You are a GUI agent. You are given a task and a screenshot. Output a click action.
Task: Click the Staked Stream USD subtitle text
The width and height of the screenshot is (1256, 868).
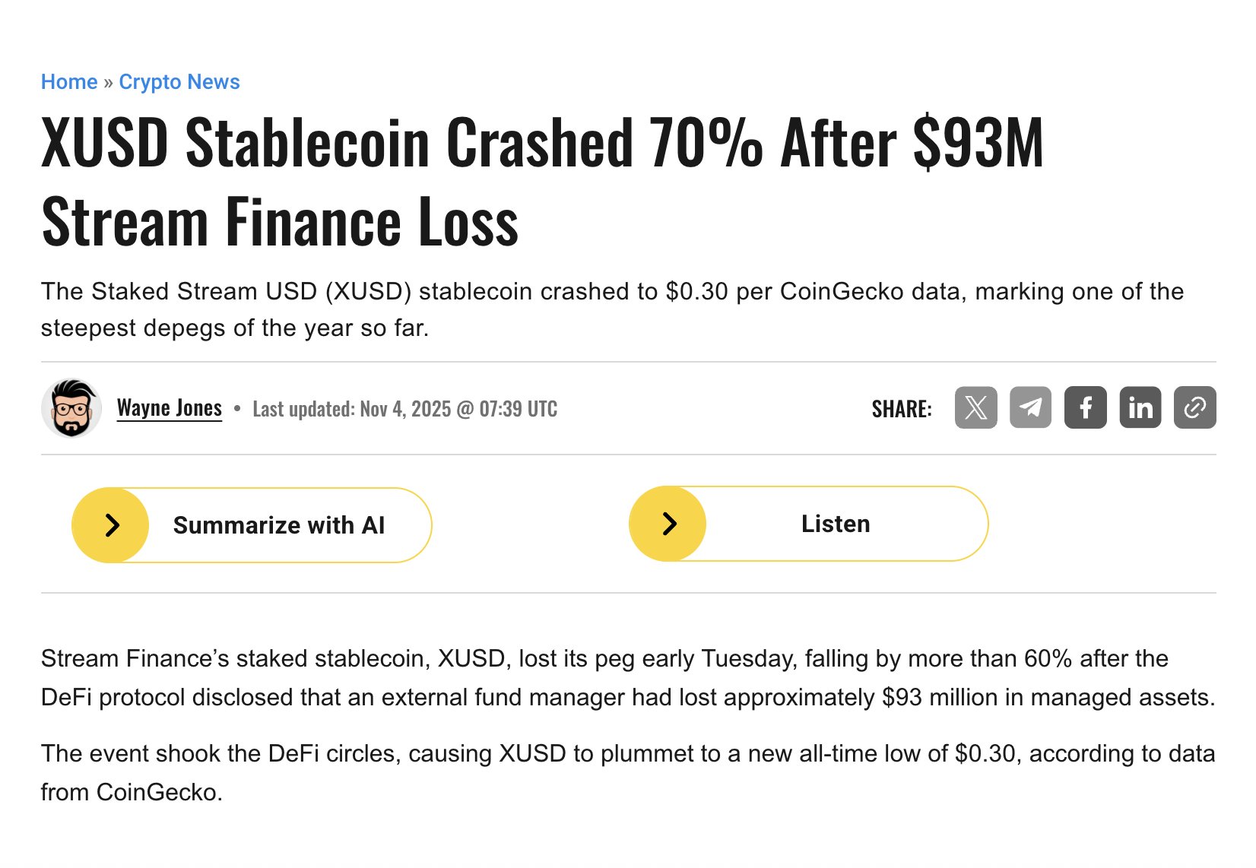[x=612, y=309]
